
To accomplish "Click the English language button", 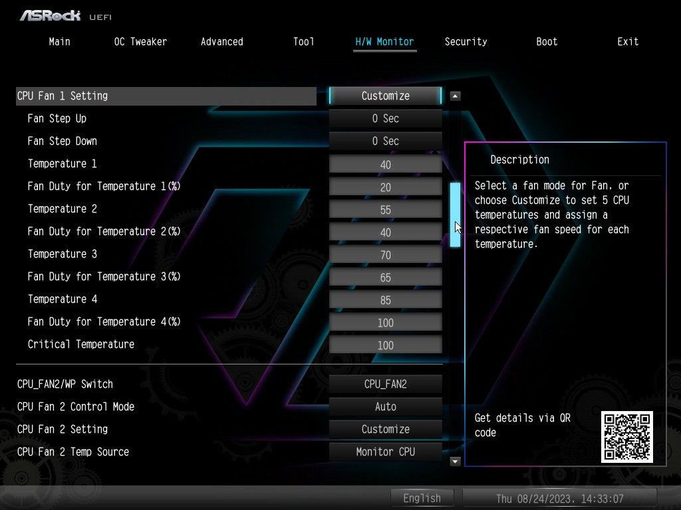I will [422, 498].
